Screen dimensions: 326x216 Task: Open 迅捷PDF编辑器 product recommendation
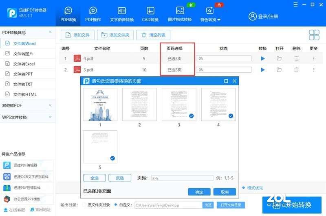27,165
